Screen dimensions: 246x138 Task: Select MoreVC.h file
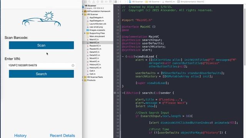click(94, 58)
